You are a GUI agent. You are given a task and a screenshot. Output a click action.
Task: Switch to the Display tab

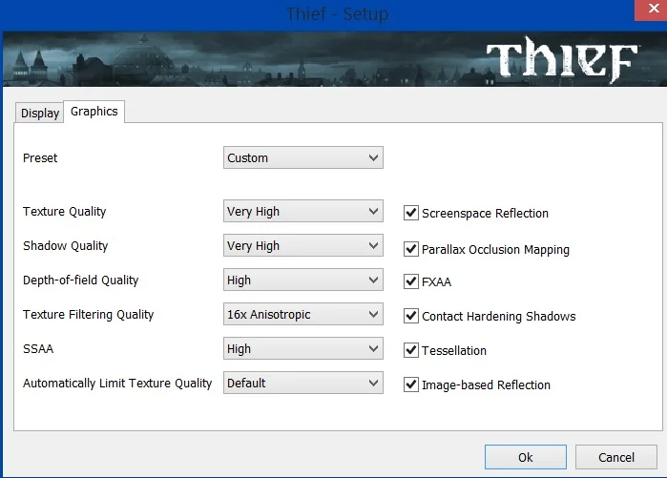39,113
